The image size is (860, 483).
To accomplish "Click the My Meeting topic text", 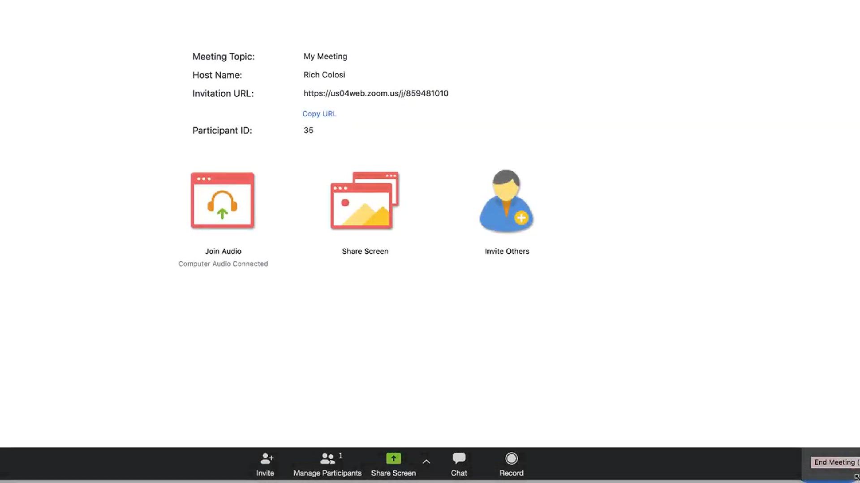I will [x=325, y=56].
